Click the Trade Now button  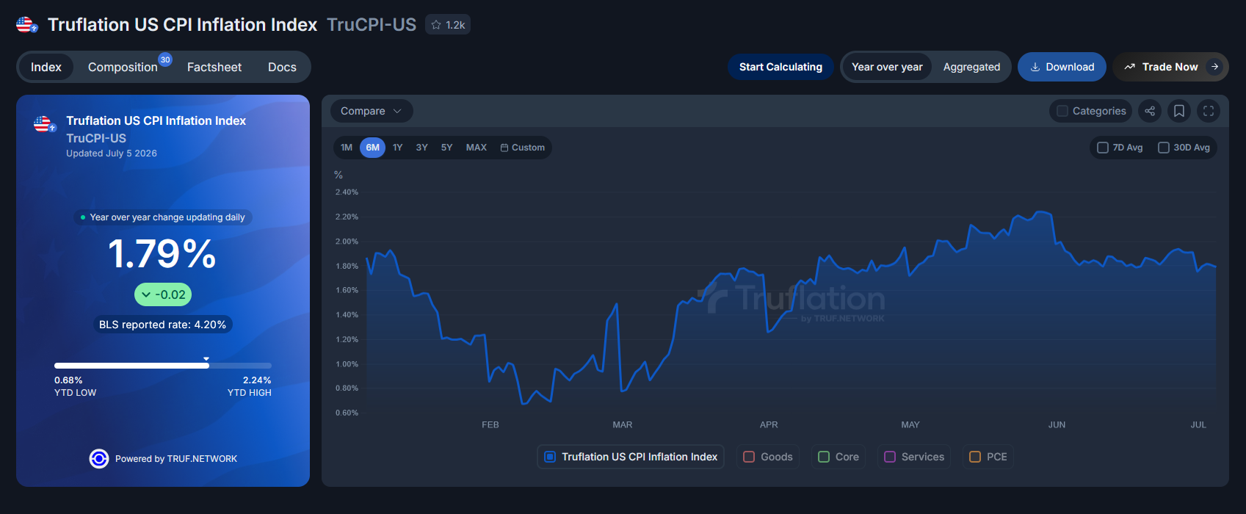click(x=1170, y=67)
